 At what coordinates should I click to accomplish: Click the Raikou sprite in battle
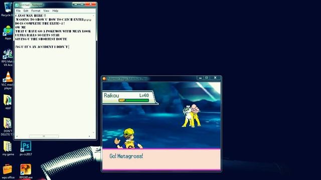(x=192, y=115)
